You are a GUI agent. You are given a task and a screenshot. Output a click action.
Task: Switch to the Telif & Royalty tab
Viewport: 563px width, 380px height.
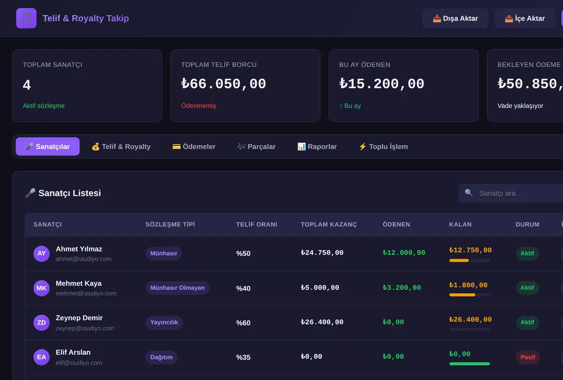point(121,146)
